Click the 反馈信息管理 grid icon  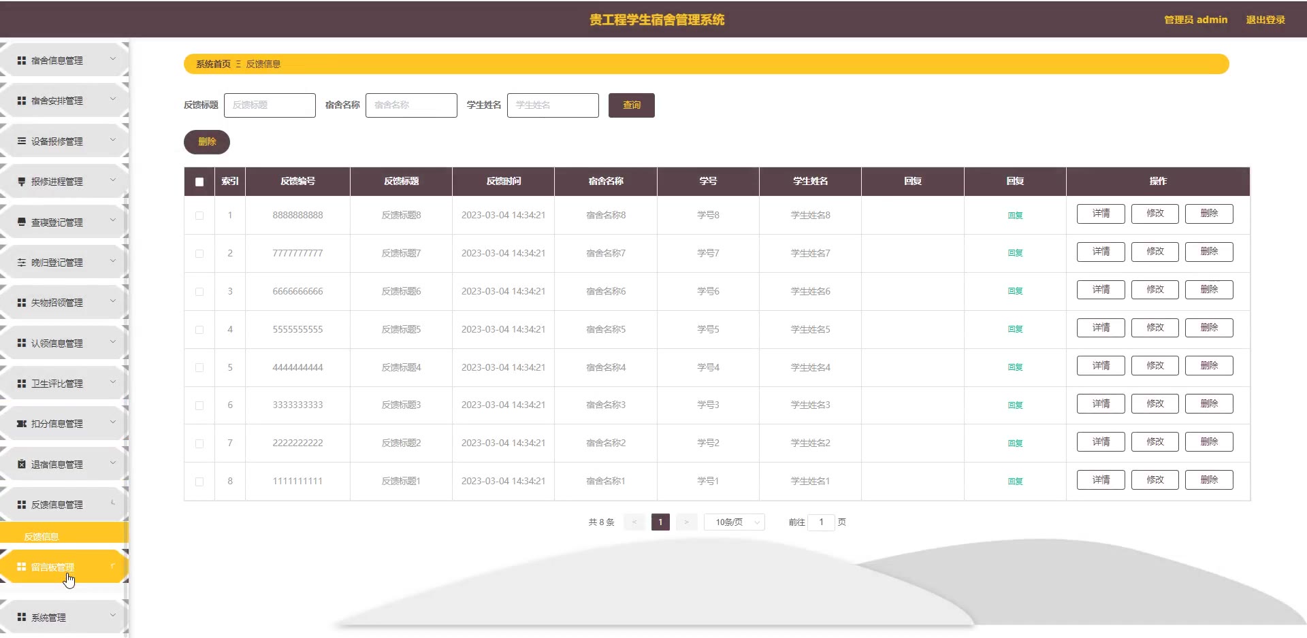click(22, 505)
